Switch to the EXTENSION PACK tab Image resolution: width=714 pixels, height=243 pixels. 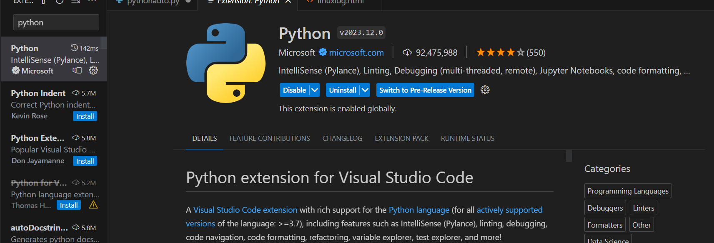(402, 138)
